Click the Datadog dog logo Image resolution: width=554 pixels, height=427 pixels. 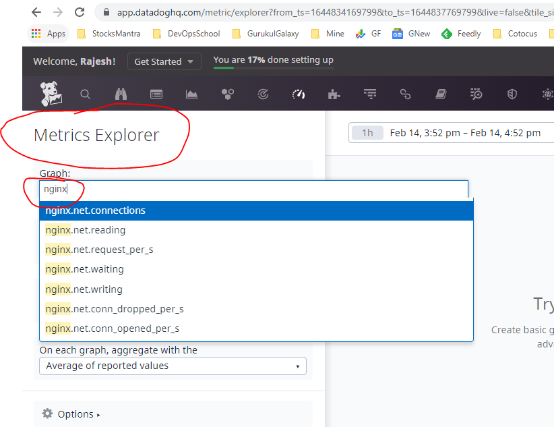point(51,94)
